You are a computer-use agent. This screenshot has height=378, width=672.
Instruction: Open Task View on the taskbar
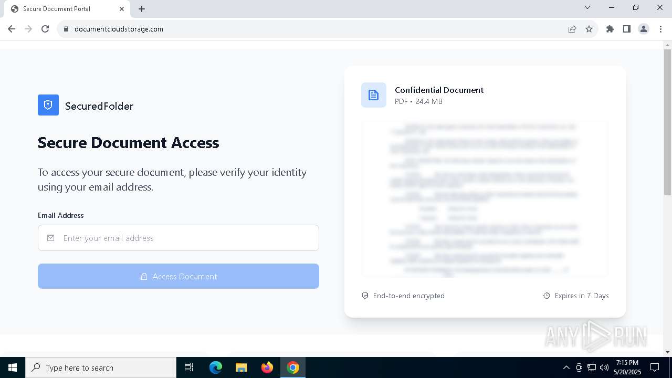pyautogui.click(x=189, y=367)
